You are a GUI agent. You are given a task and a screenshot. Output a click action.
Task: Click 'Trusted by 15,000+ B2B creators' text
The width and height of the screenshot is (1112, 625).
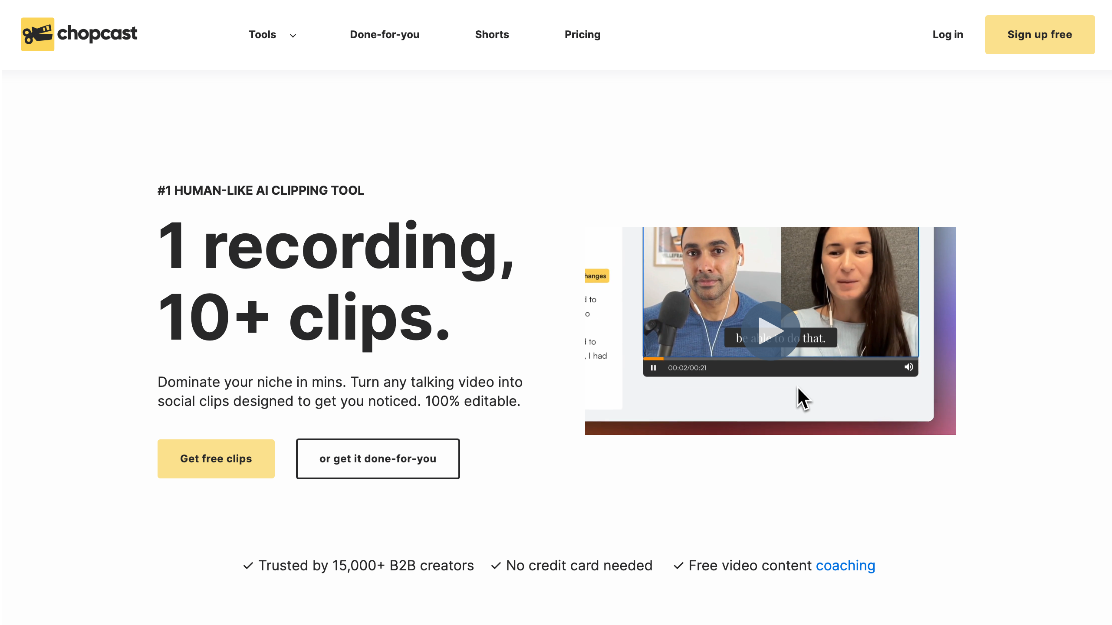[x=366, y=566]
